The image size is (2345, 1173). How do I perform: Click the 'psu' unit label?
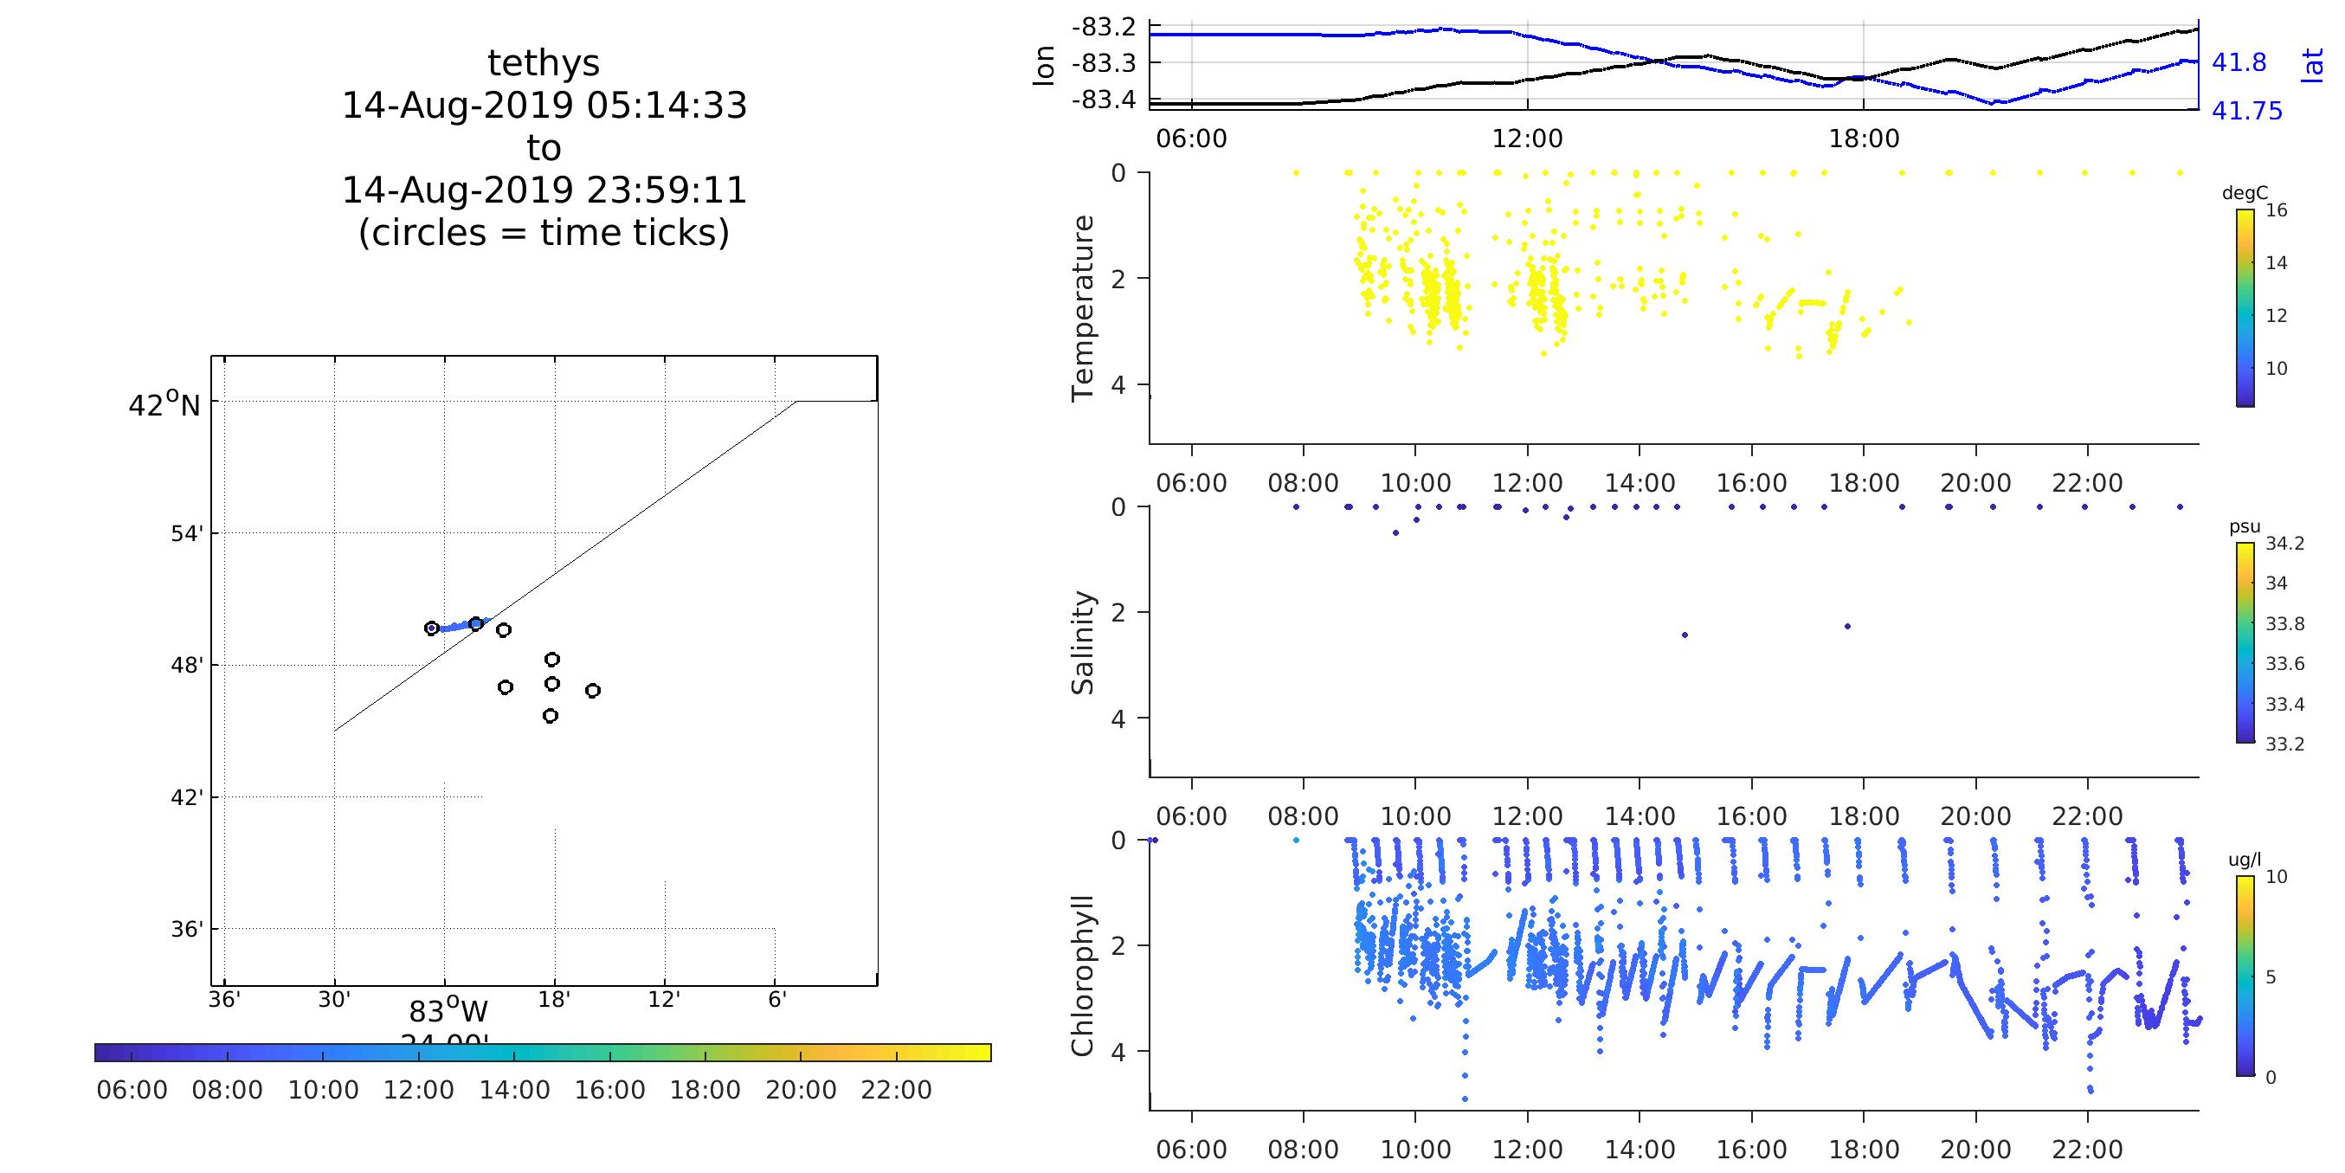2245,527
